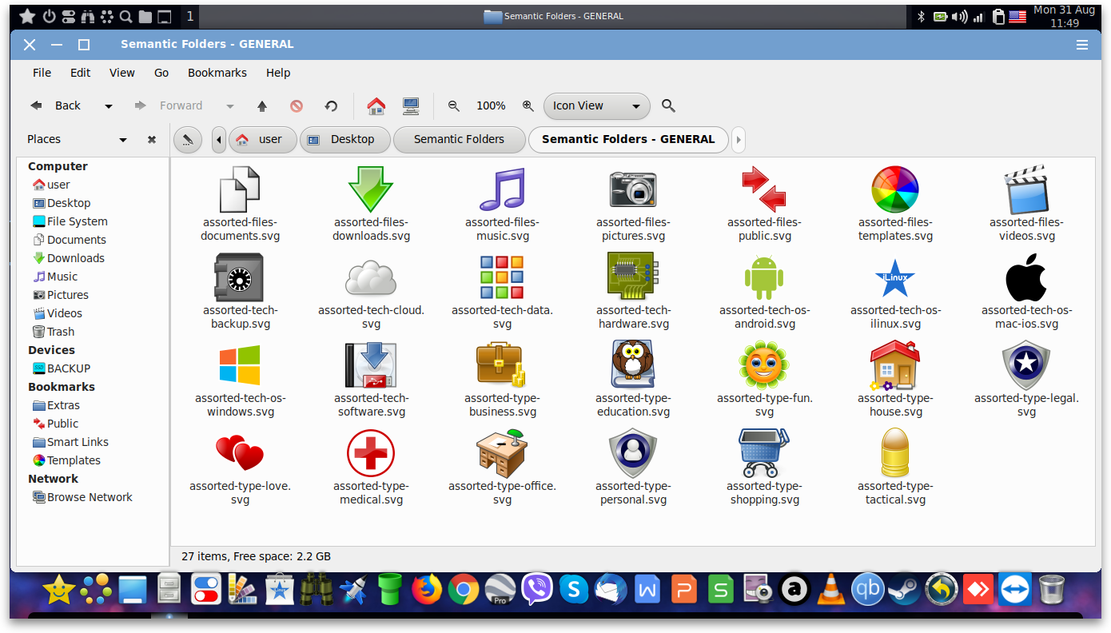Select assorted-type-business.svg briefcase

[x=500, y=365]
